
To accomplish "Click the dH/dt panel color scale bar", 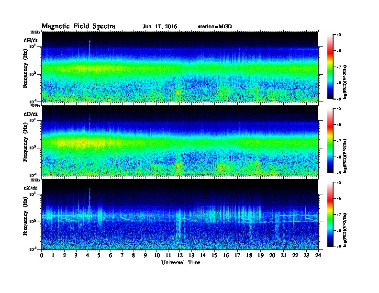I will (330, 67).
